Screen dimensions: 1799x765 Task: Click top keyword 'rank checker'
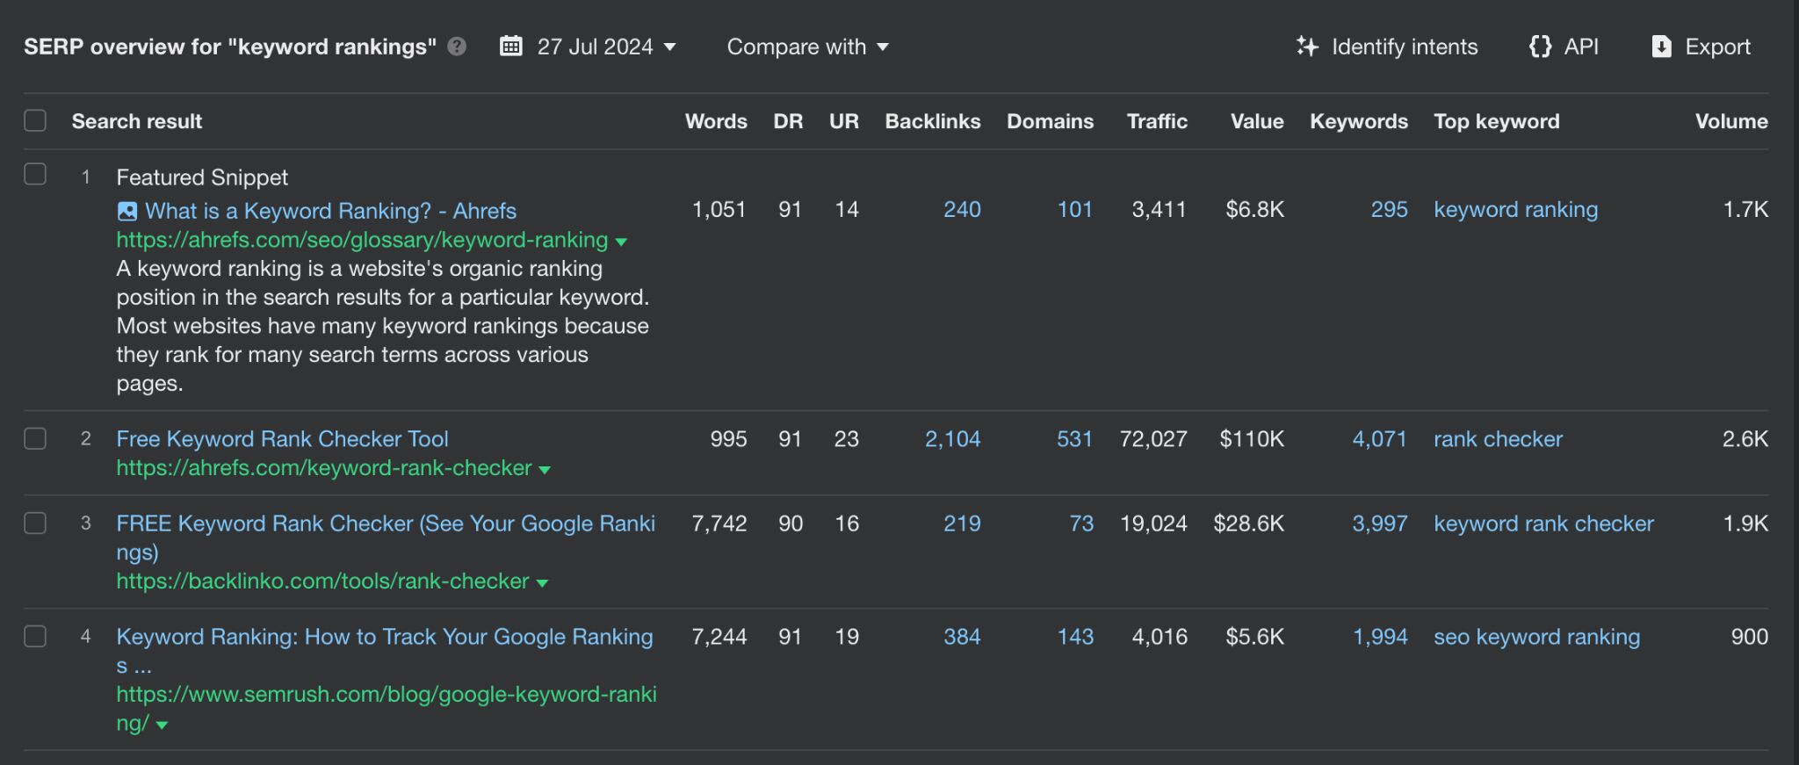point(1498,438)
